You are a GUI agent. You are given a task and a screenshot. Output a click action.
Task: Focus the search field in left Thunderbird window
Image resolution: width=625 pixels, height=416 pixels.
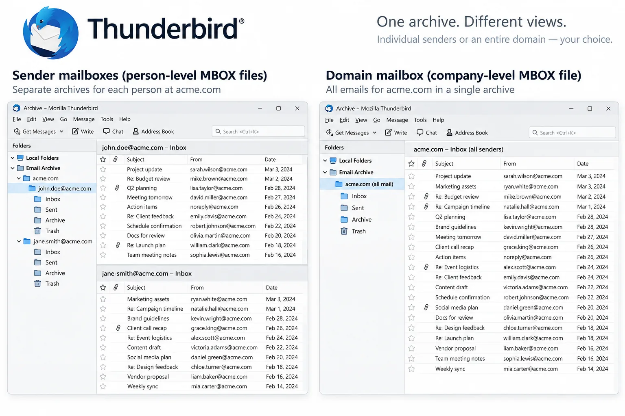tap(258, 131)
